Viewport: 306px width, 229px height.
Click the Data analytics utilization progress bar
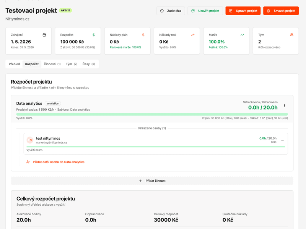pos(152,114)
